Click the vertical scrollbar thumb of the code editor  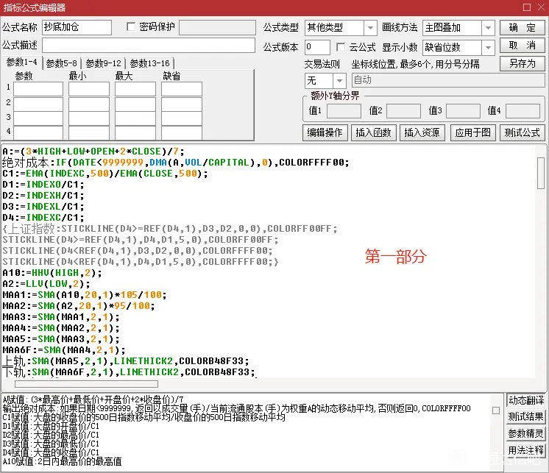point(541,173)
